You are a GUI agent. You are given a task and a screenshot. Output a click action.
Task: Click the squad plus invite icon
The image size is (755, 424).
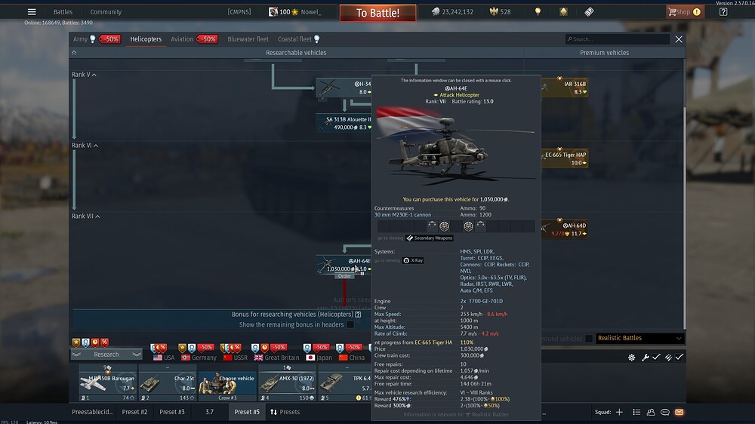click(619, 413)
